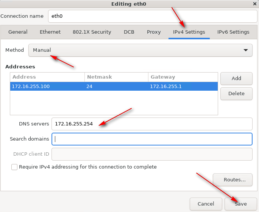Open the Routes… dialog
The image size is (259, 212).
(x=232, y=180)
